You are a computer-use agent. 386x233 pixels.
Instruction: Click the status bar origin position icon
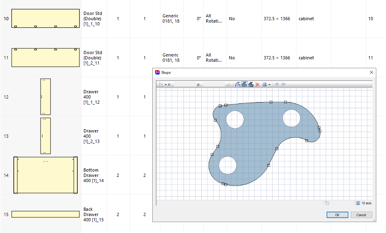(327, 203)
